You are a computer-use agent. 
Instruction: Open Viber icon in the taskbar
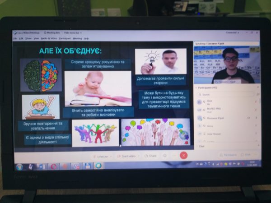(x=76, y=166)
